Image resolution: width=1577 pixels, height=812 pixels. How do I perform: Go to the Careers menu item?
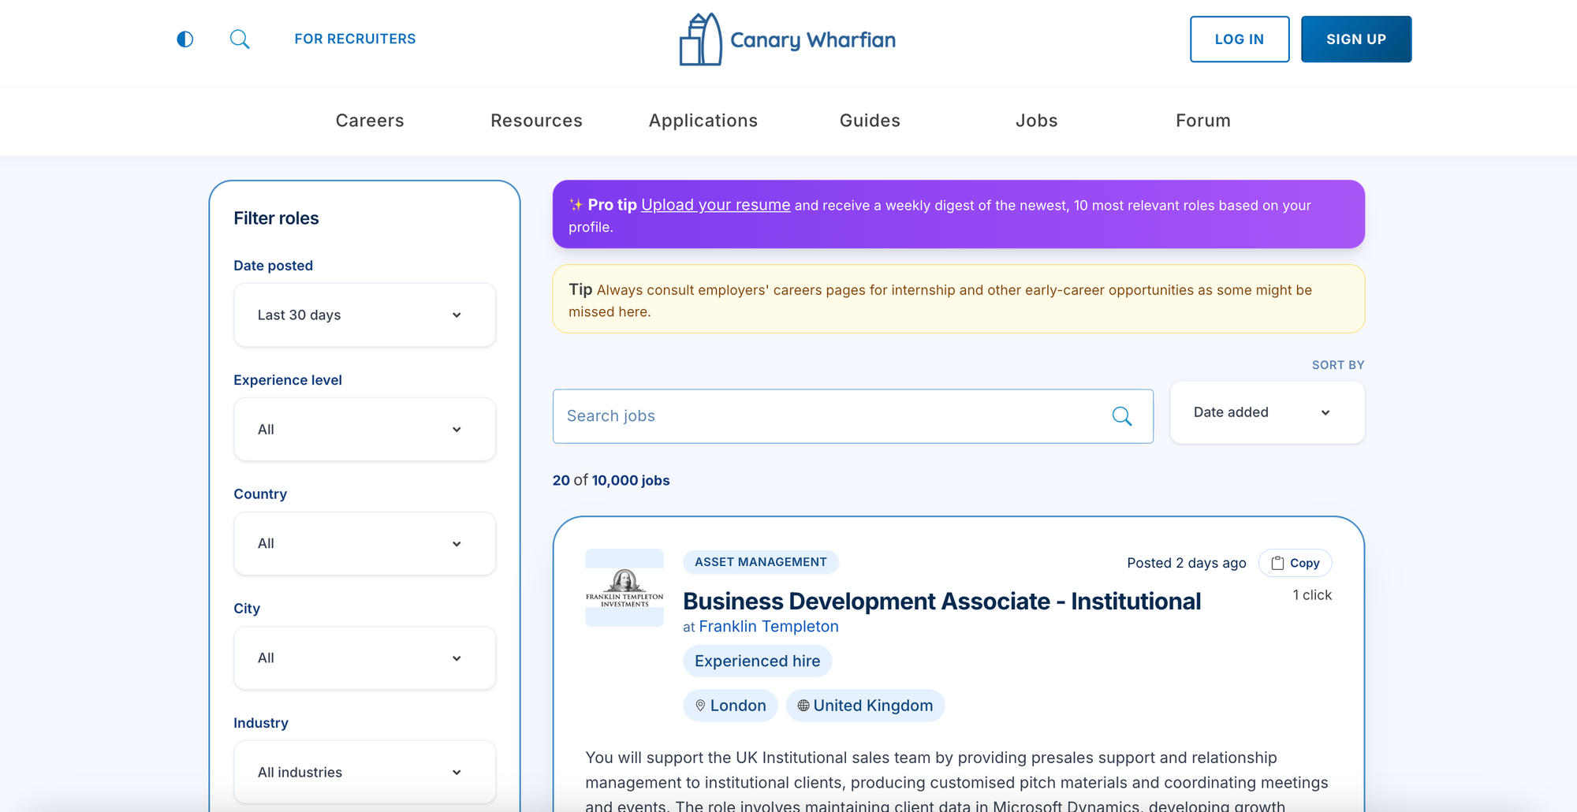(370, 121)
